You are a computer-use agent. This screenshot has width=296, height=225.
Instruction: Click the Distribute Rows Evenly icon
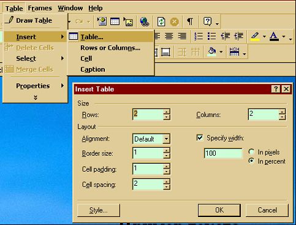pos(182,52)
